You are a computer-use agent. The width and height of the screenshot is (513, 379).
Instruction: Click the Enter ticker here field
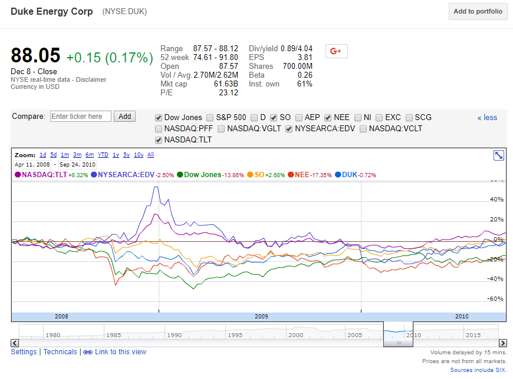tap(80, 117)
